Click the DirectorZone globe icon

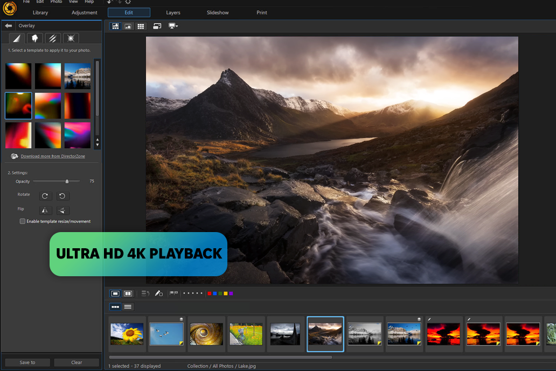[x=14, y=156]
